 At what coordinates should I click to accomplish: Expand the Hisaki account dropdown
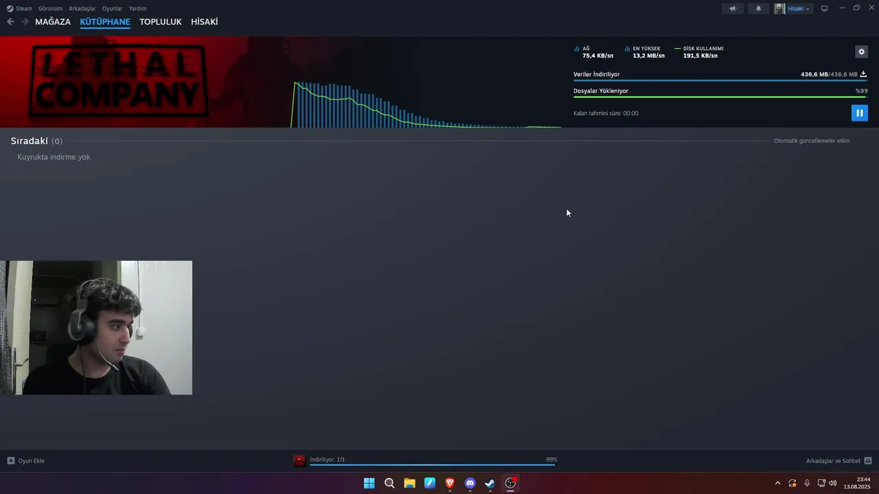799,8
